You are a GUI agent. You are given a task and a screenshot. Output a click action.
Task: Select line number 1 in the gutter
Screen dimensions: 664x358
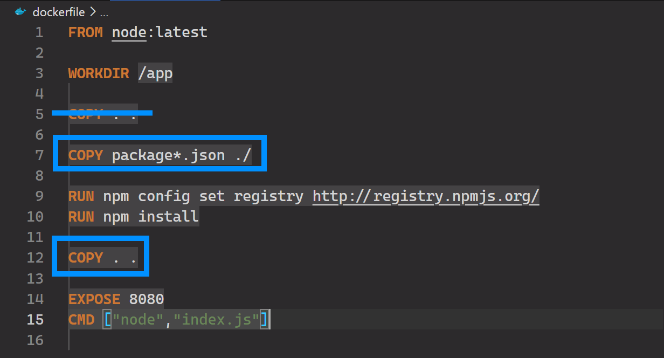tap(39, 32)
